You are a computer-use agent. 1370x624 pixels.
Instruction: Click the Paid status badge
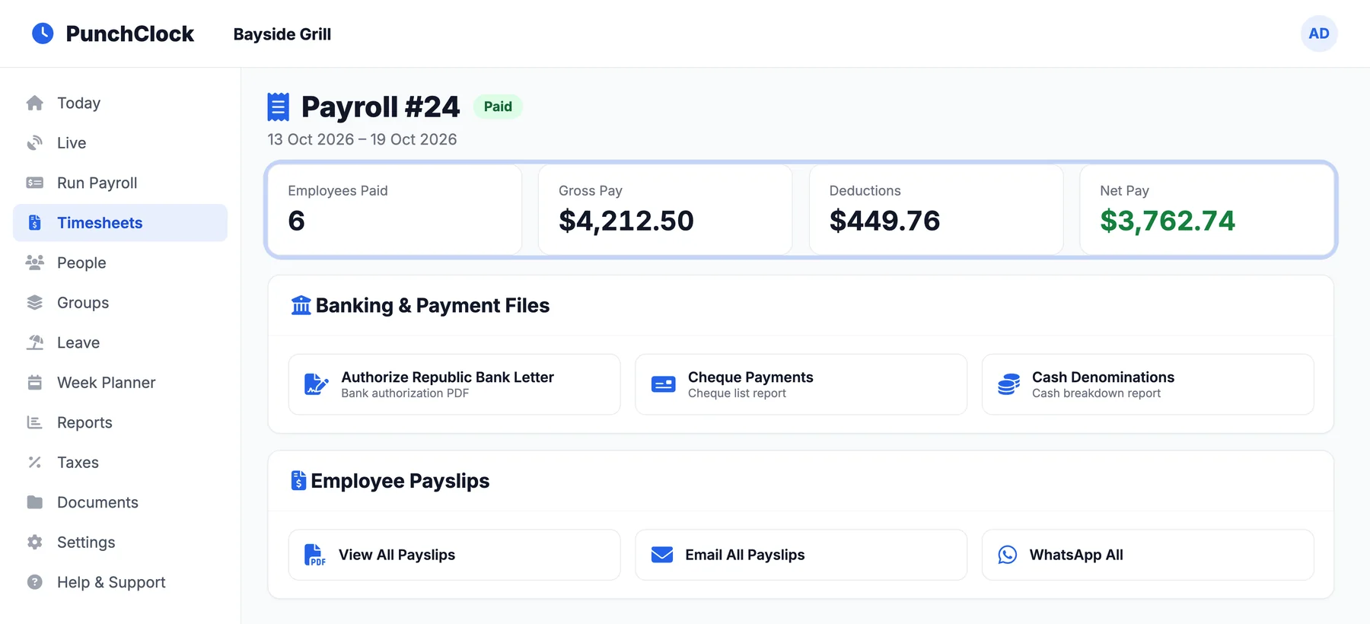tap(498, 107)
